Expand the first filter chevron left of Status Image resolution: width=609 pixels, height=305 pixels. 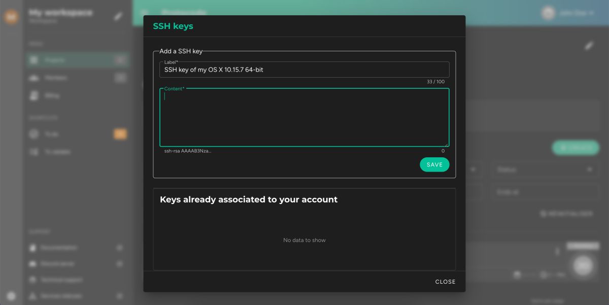pos(474,170)
